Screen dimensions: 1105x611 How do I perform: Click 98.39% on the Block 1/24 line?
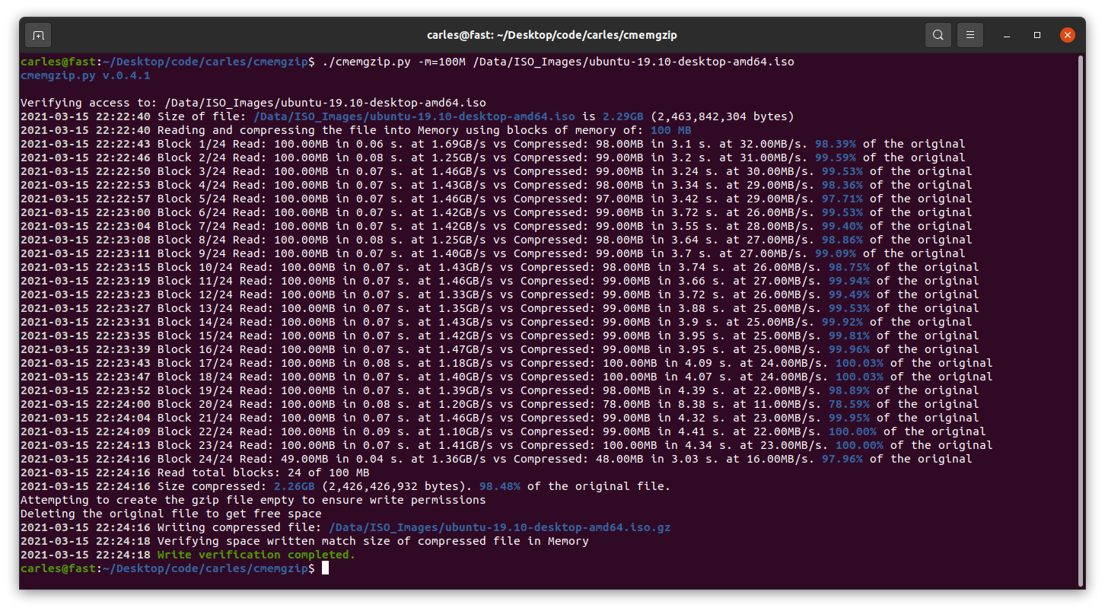835,144
